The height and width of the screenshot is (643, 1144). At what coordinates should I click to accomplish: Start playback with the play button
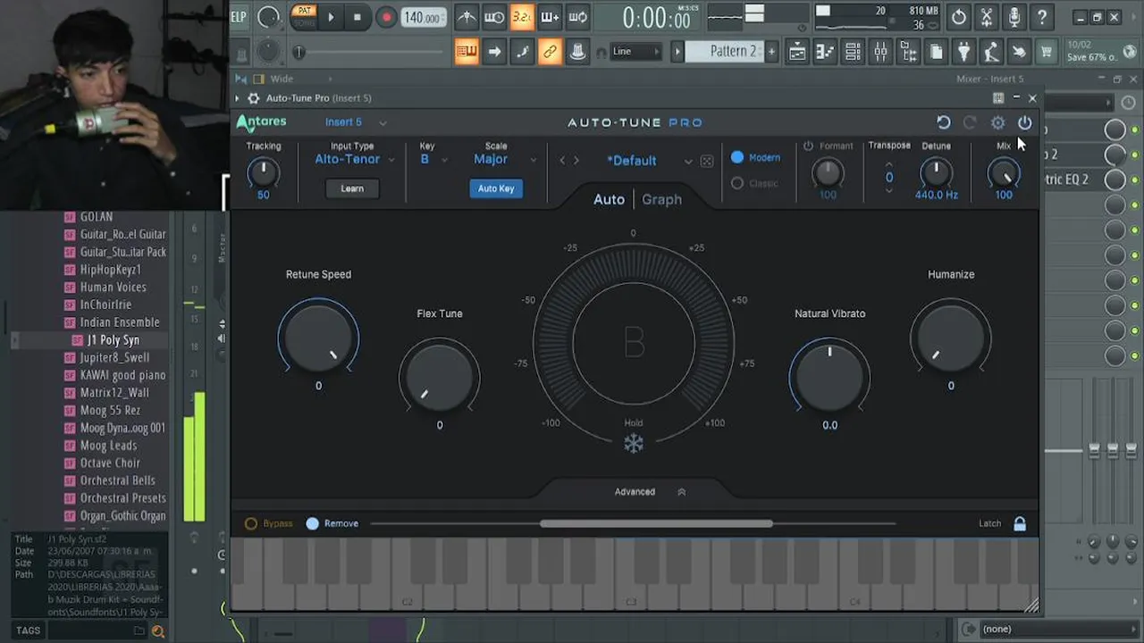point(331,17)
